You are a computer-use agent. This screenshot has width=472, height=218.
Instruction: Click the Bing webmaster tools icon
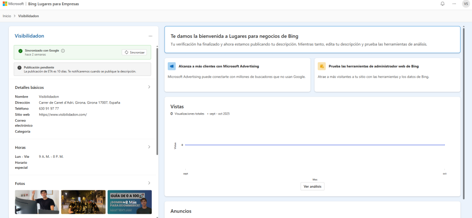tap(321, 66)
